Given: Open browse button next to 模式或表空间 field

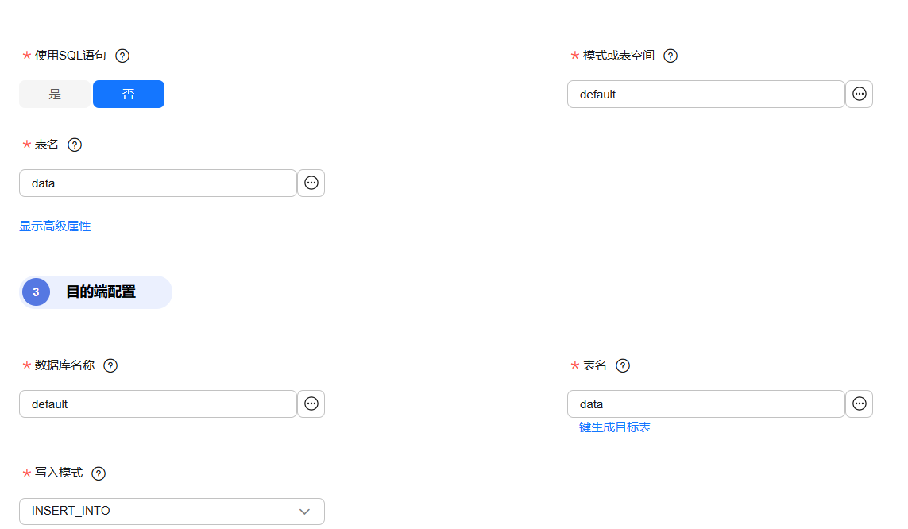Looking at the screenshot, I should (859, 94).
